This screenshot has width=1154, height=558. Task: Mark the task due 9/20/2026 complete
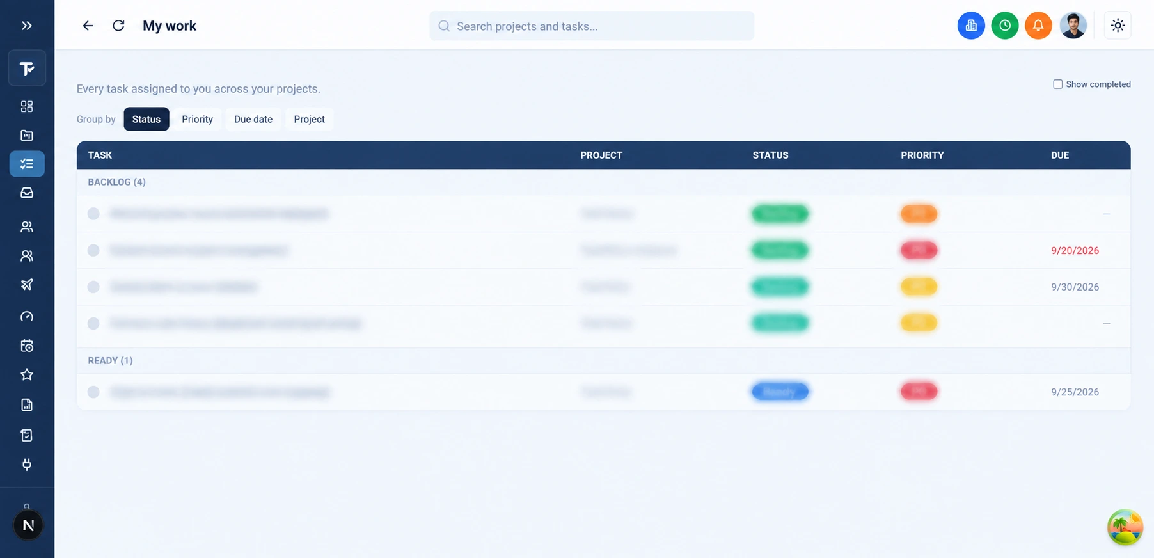pyautogui.click(x=93, y=250)
